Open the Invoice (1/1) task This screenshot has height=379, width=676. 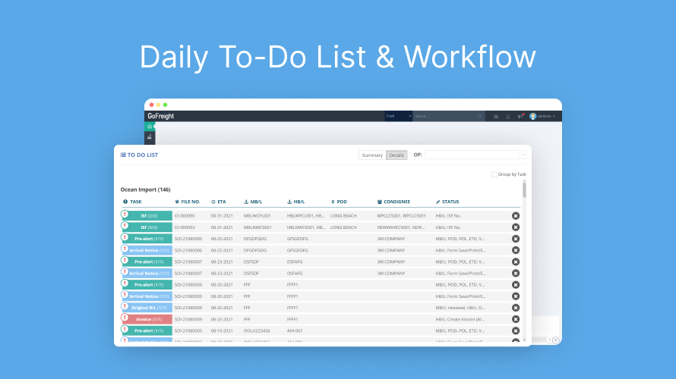(149, 320)
